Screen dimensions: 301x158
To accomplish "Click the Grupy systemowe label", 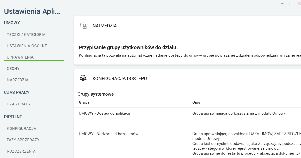I will click(96, 94).
